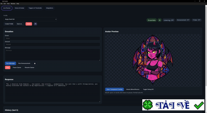Click the devil girl avatar preview image
207x113 pixels.
[153, 59]
